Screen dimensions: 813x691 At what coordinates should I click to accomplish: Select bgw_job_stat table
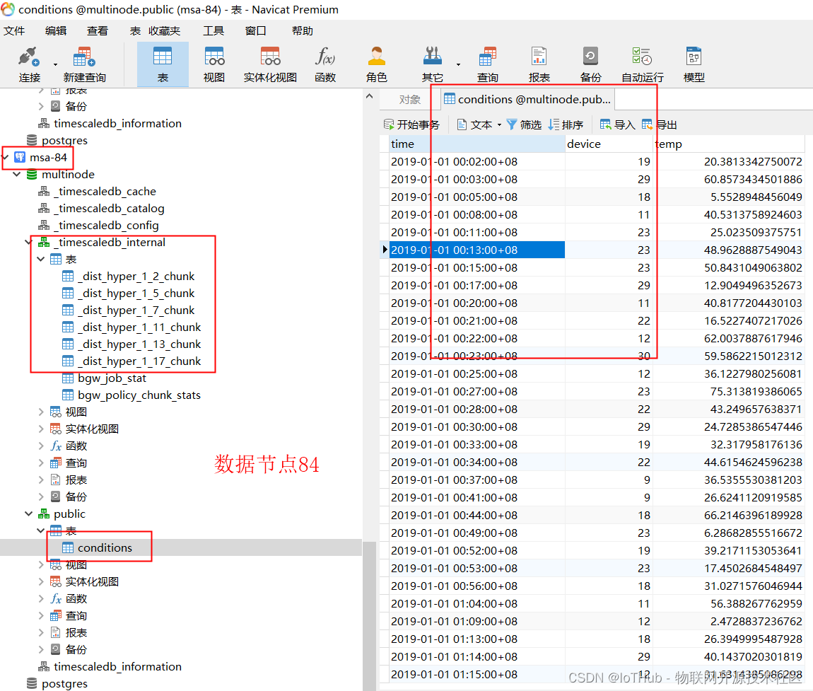coord(112,378)
